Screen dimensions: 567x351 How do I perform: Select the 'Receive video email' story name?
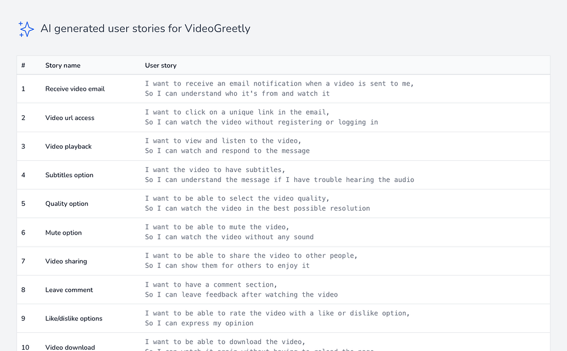75,89
